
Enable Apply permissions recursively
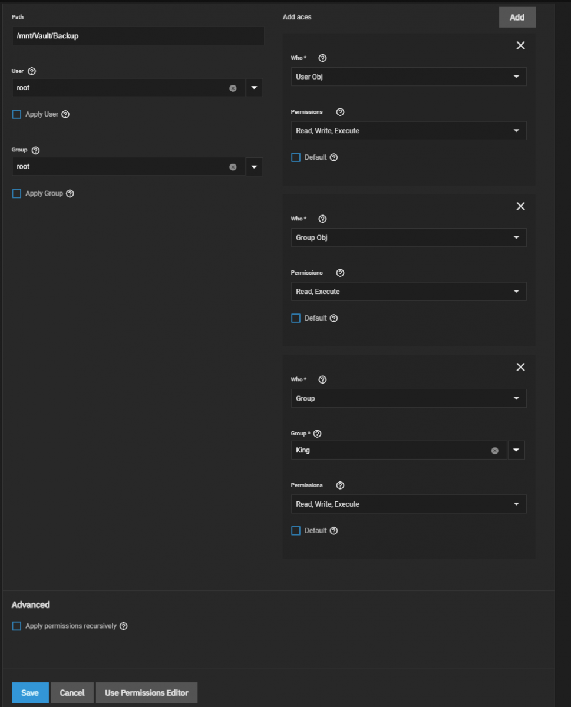[16, 626]
